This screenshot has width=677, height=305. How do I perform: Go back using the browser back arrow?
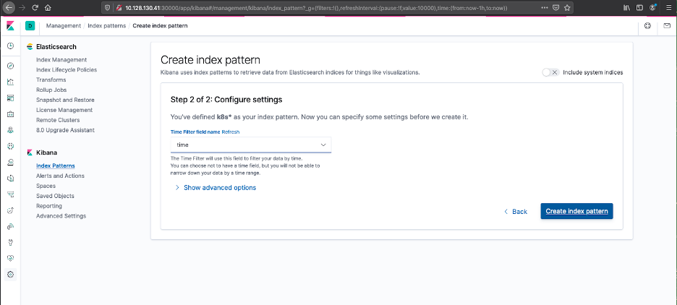[9, 8]
